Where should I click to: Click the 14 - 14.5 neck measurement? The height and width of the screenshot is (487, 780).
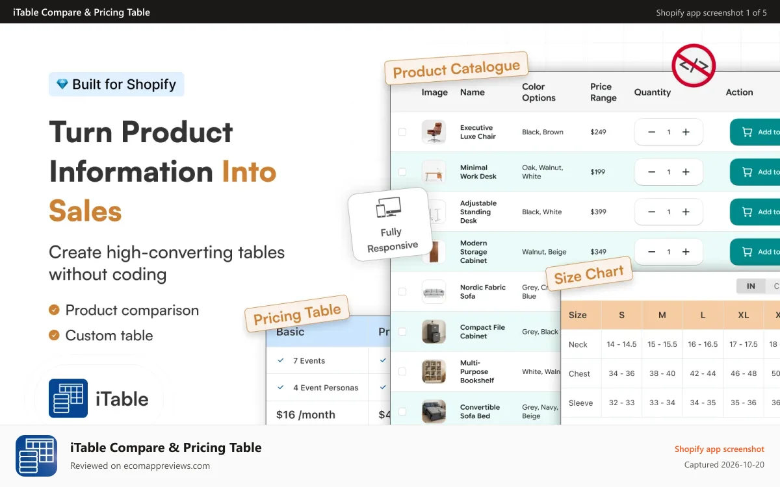[x=622, y=344]
